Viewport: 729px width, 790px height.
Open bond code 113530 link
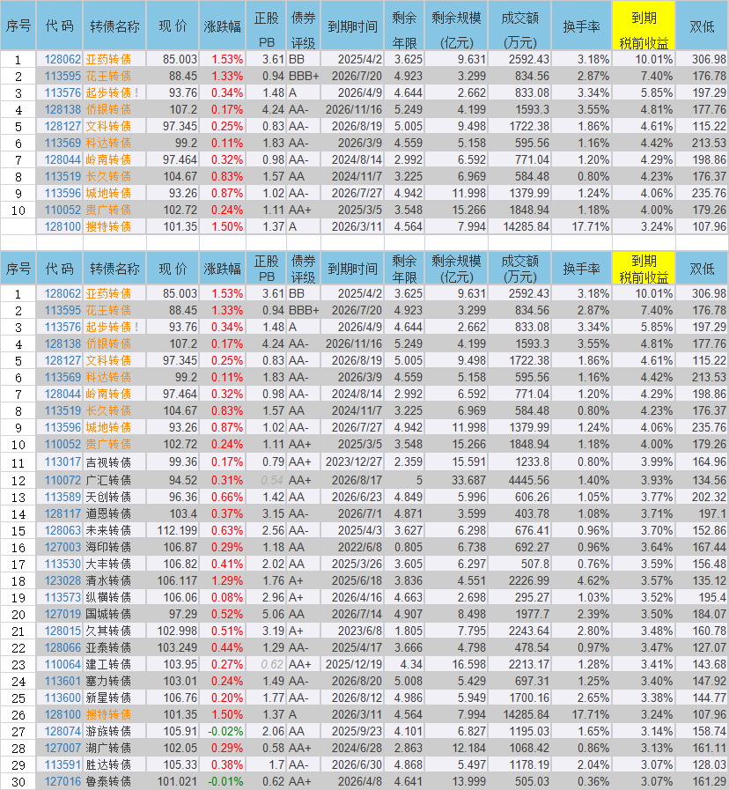pyautogui.click(x=63, y=564)
